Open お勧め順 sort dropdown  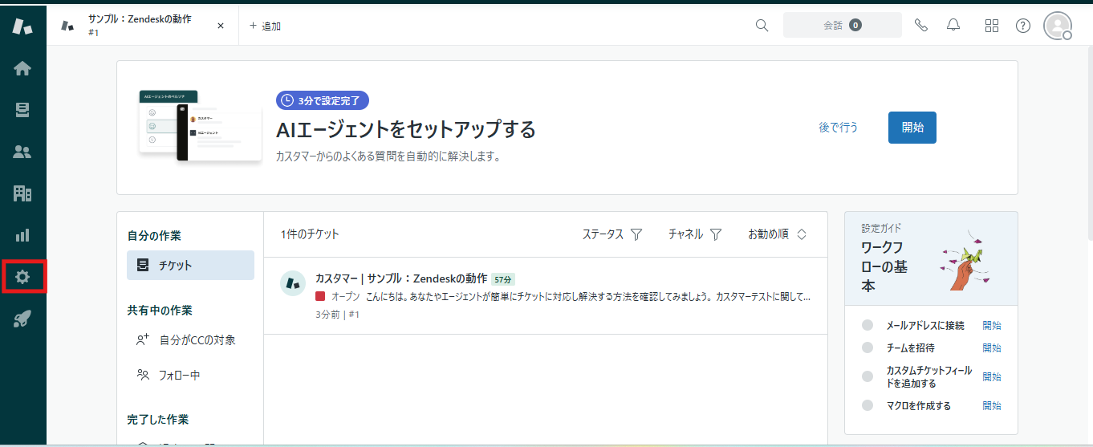coord(777,234)
